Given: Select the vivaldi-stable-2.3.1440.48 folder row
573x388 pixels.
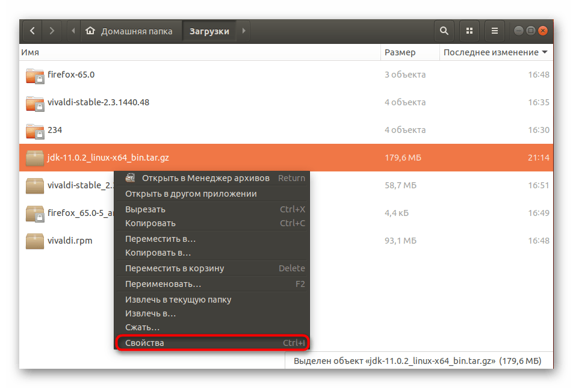Looking at the screenshot, I should pyautogui.click(x=98, y=102).
